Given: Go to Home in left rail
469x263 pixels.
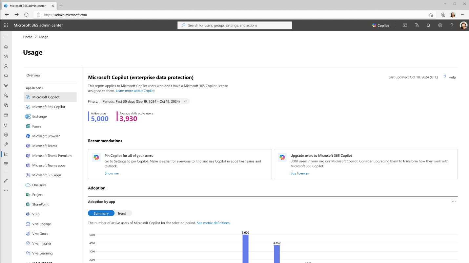Looking at the screenshot, I should coord(6,47).
